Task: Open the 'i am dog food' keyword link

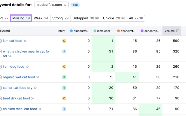Action: 13,67
